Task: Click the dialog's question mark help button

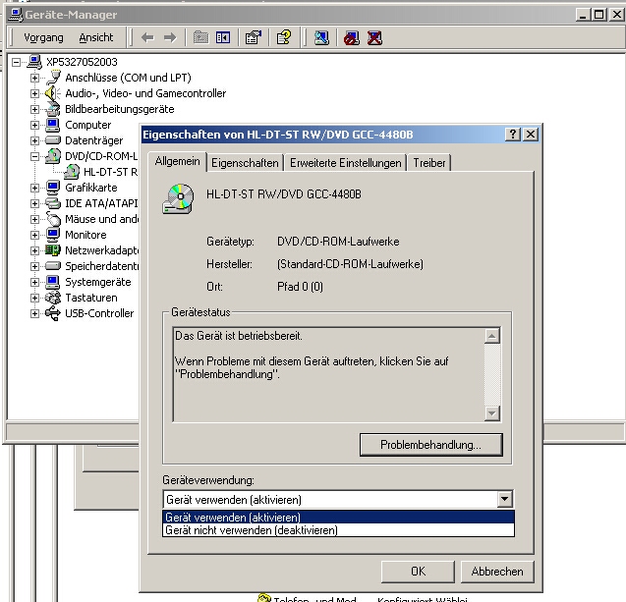Action: tap(513, 135)
